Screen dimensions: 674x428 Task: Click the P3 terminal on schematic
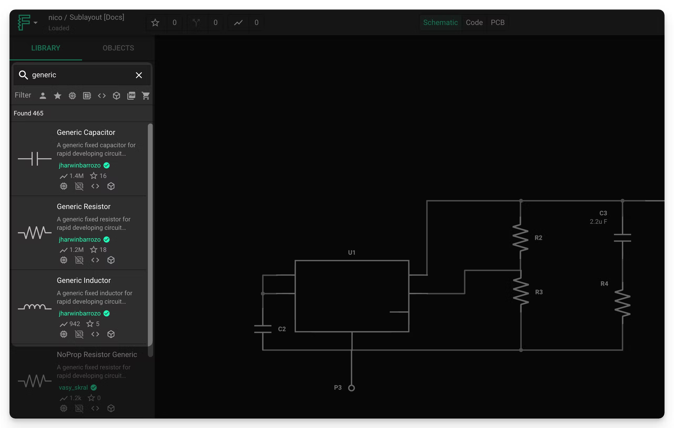coord(351,388)
